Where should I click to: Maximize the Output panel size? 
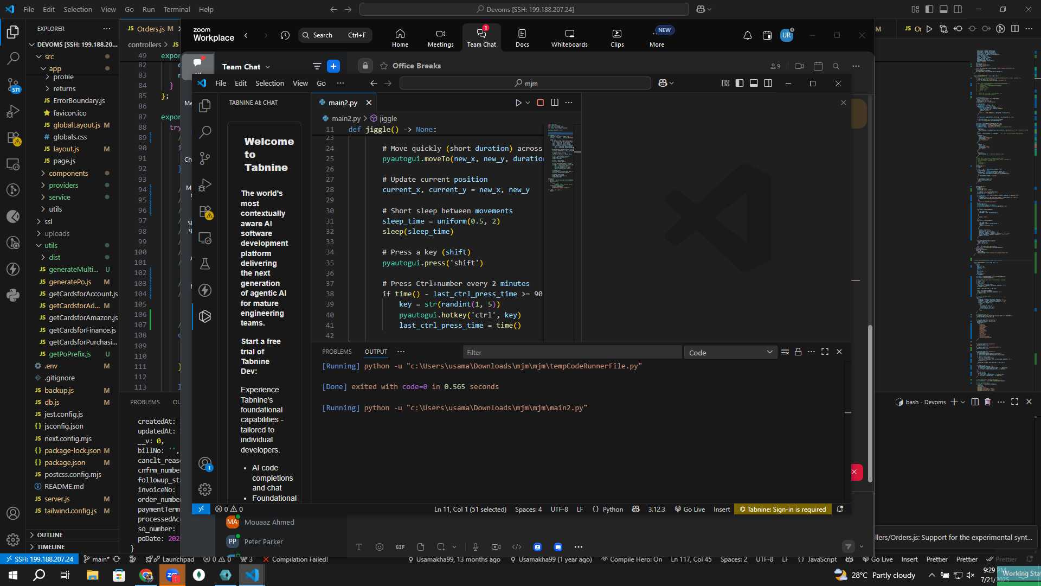[825, 352]
